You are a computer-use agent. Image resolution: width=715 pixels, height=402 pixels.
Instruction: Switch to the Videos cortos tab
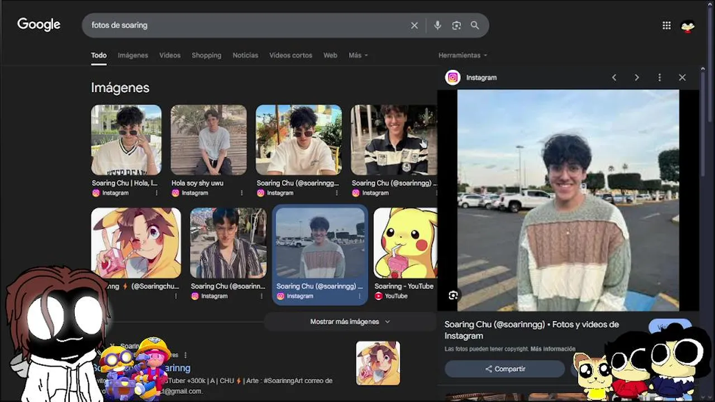290,55
